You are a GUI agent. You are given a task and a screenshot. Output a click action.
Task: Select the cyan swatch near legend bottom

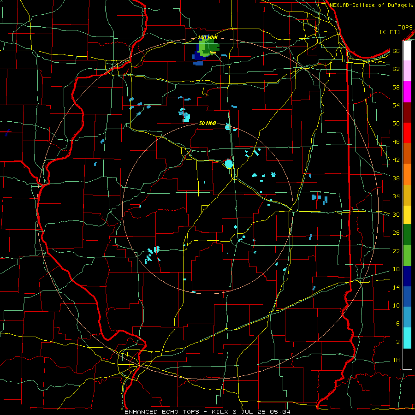click(407, 338)
